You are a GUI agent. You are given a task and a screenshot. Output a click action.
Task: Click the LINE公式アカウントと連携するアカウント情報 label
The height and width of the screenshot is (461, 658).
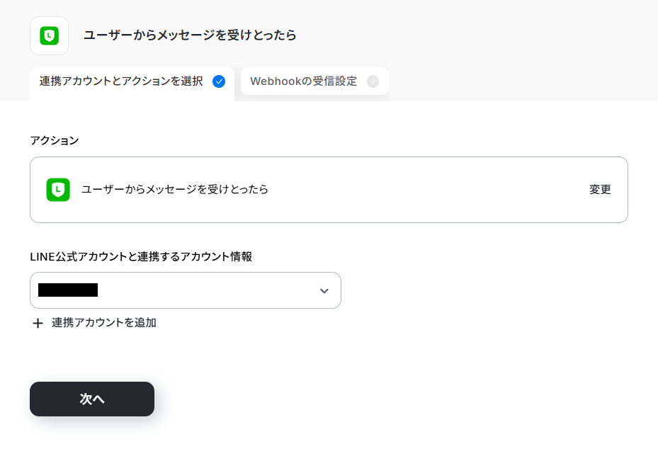click(x=141, y=257)
